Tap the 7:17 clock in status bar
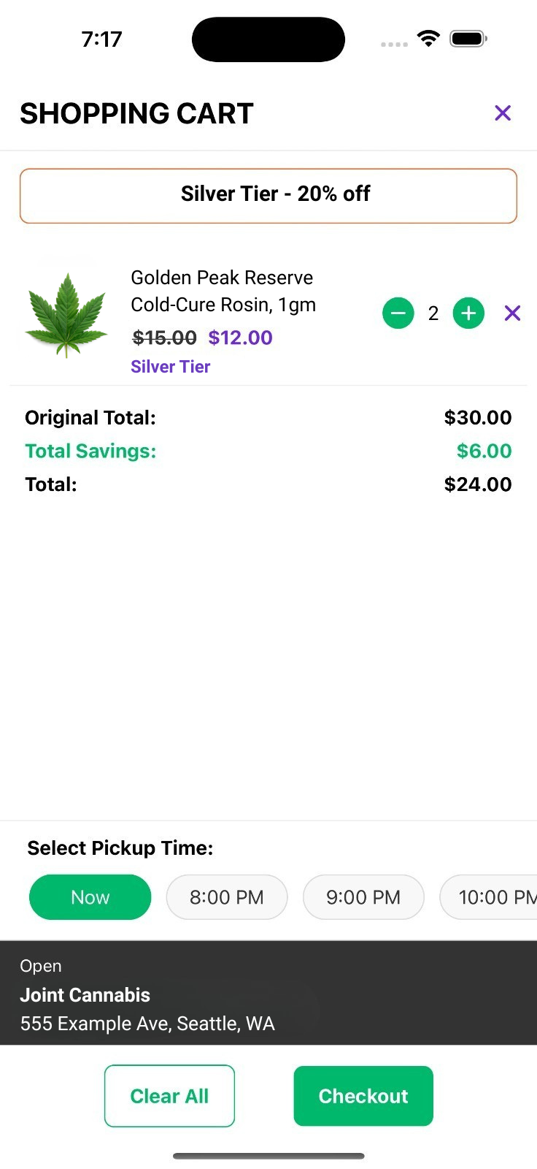Viewport: 537px width, 1169px height. tap(101, 39)
